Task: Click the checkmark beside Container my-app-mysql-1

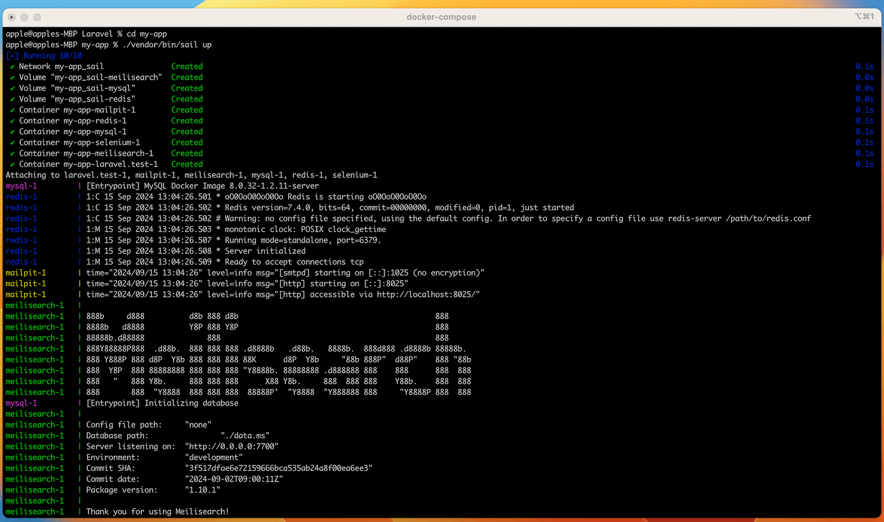Action: click(x=13, y=132)
